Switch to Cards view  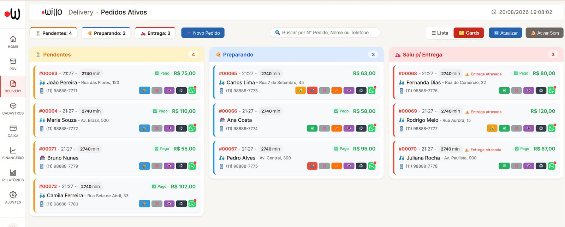click(x=469, y=33)
